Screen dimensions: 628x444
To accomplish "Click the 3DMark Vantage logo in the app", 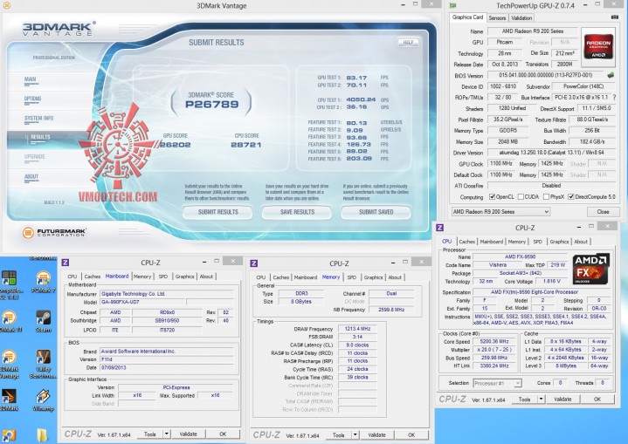I will pos(59,29).
